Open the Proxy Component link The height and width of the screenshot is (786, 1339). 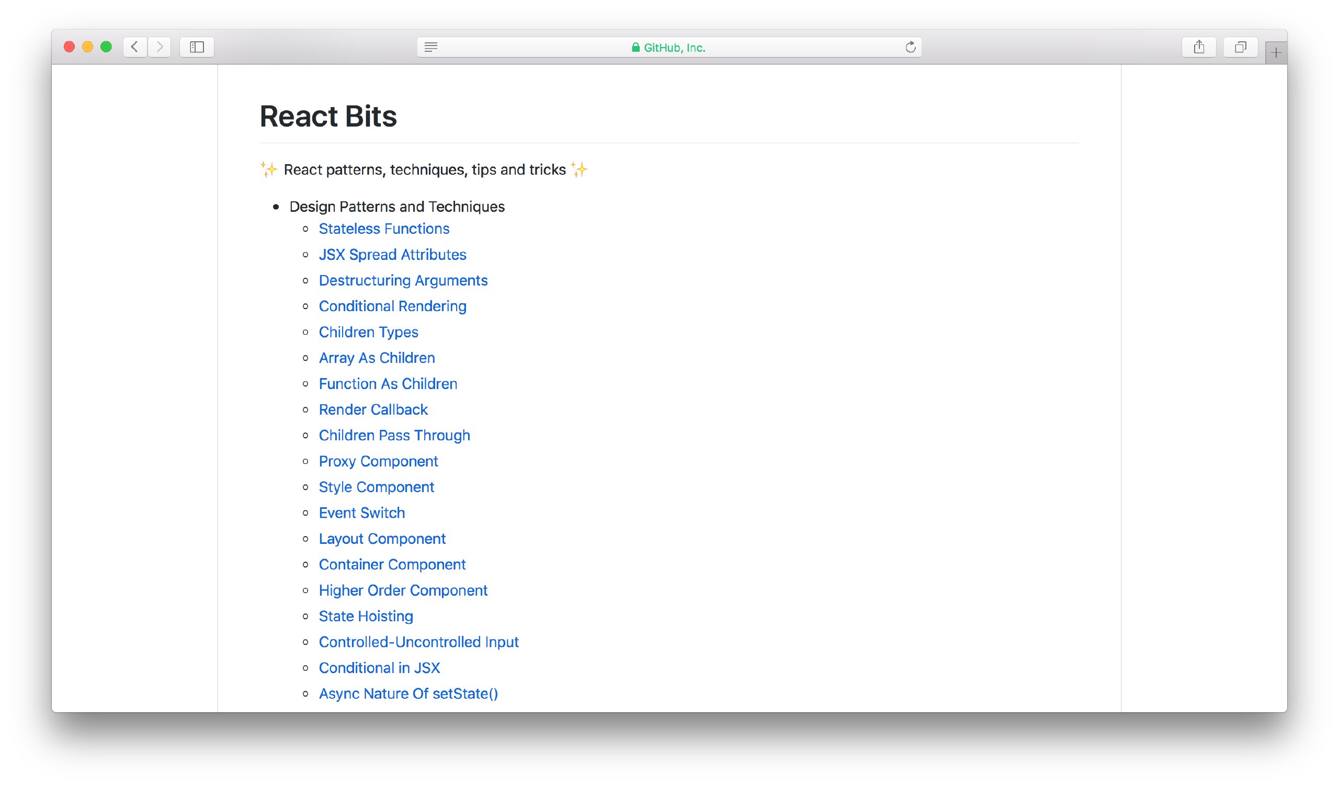(378, 462)
